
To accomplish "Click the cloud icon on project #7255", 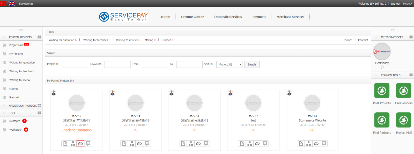I will 80,143.
